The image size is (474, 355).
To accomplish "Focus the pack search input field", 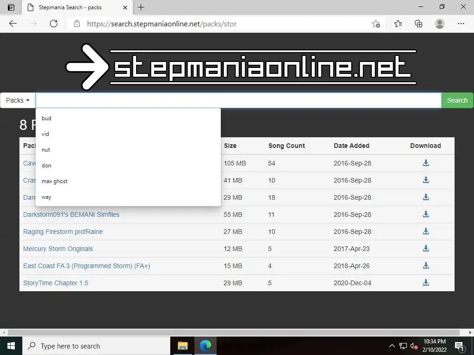I will coord(238,100).
